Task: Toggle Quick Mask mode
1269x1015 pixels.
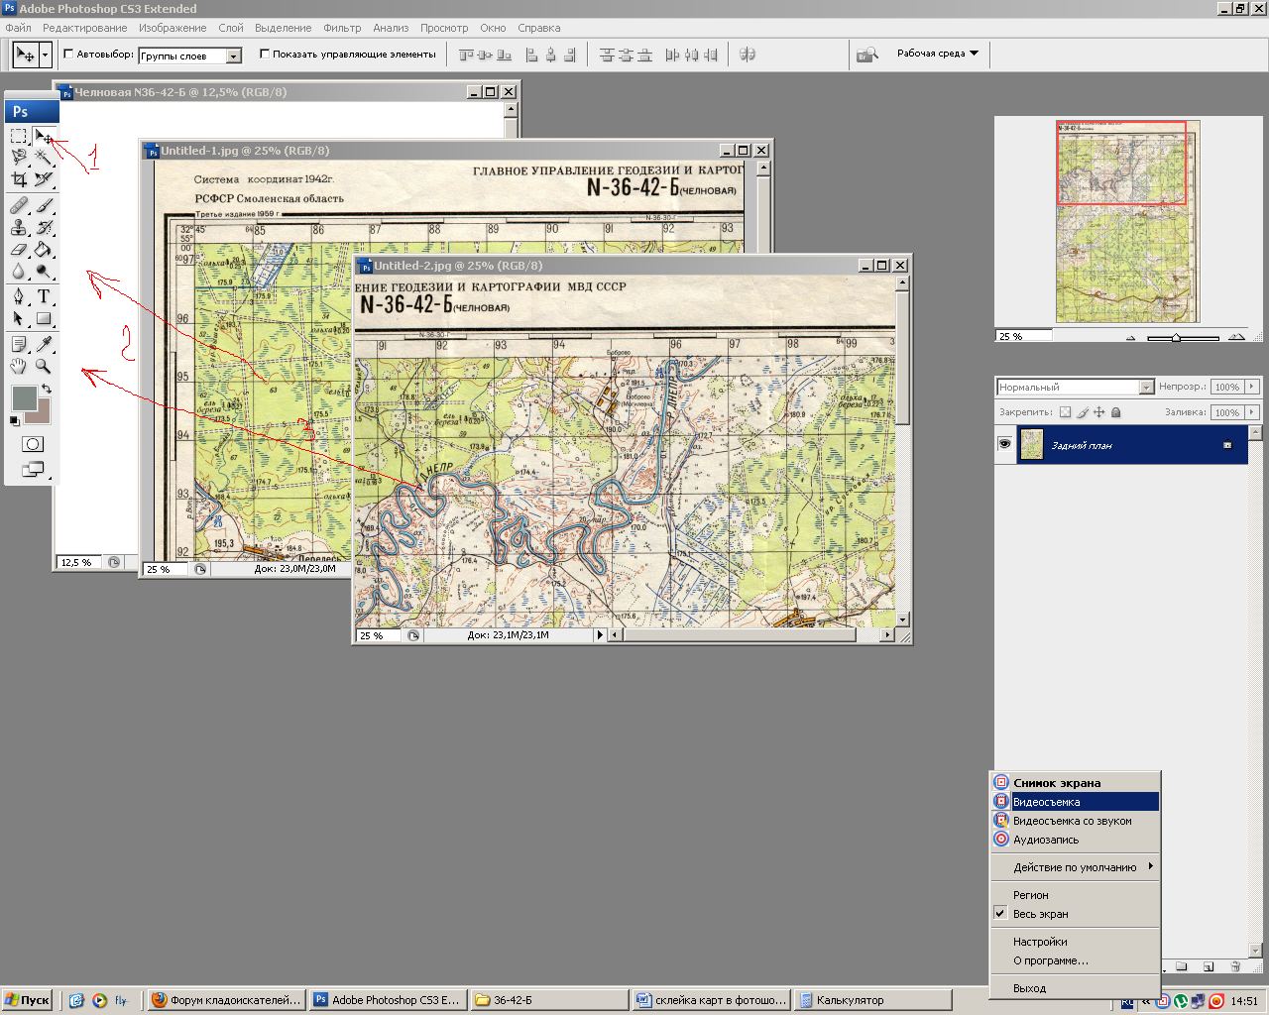Action: (x=32, y=444)
